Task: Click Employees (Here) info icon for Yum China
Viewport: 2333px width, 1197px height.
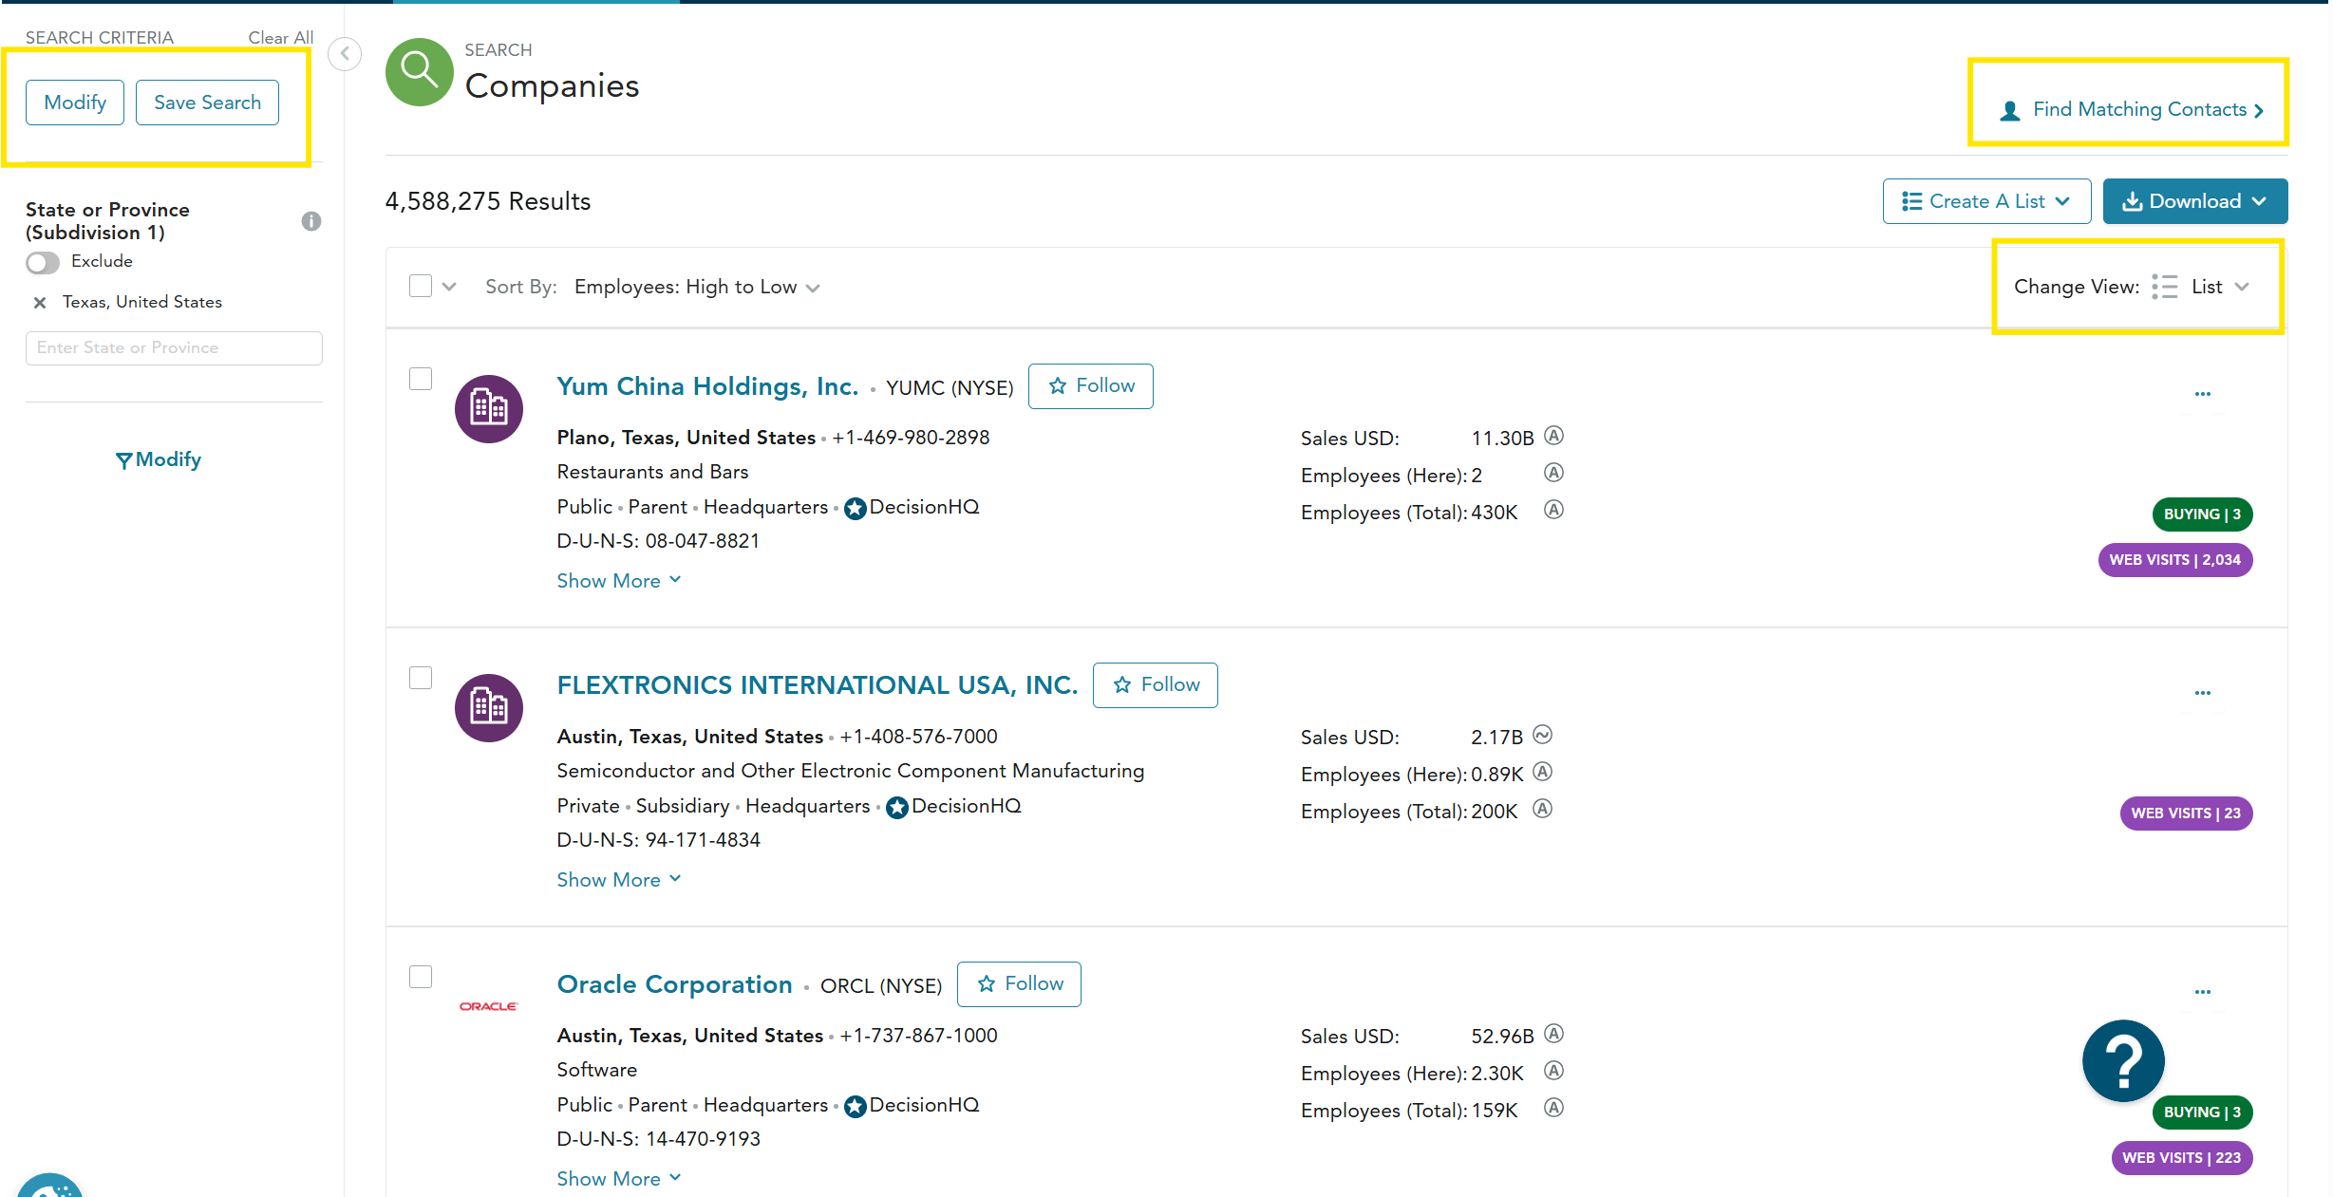Action: pos(1553,473)
